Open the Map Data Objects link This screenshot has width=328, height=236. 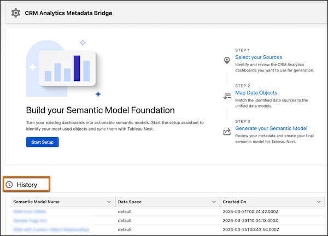point(256,93)
